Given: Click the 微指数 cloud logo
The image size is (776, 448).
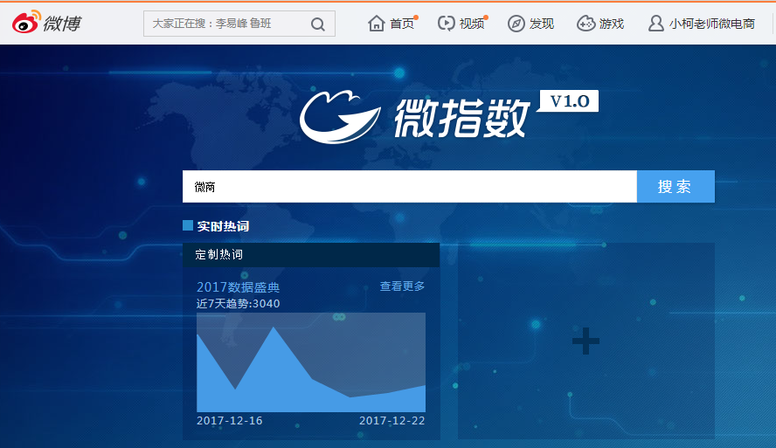Looking at the screenshot, I should point(341,118).
